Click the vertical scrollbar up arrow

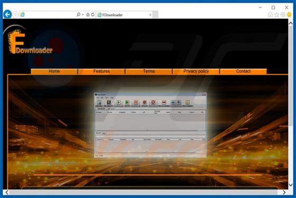click(291, 23)
